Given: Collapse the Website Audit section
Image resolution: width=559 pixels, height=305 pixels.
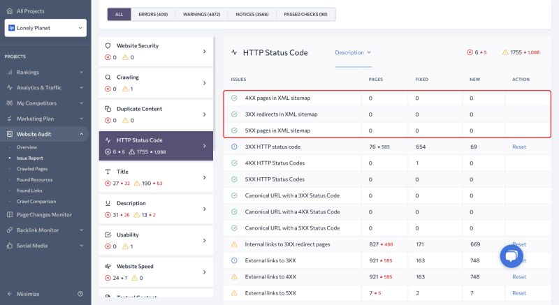Looking at the screenshot, I should tap(81, 134).
